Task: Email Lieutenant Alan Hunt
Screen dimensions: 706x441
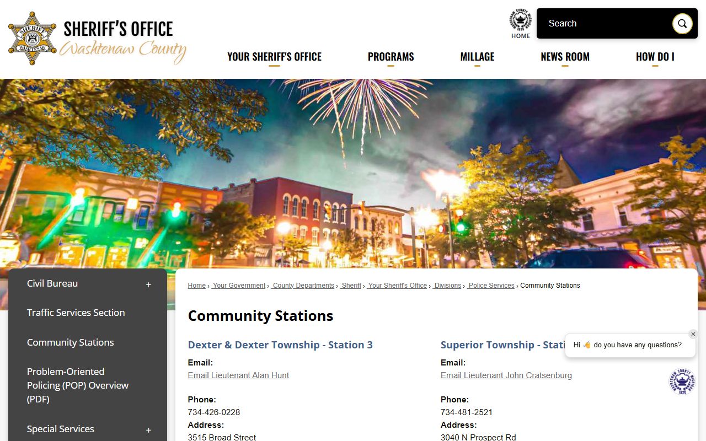Action: 238,375
